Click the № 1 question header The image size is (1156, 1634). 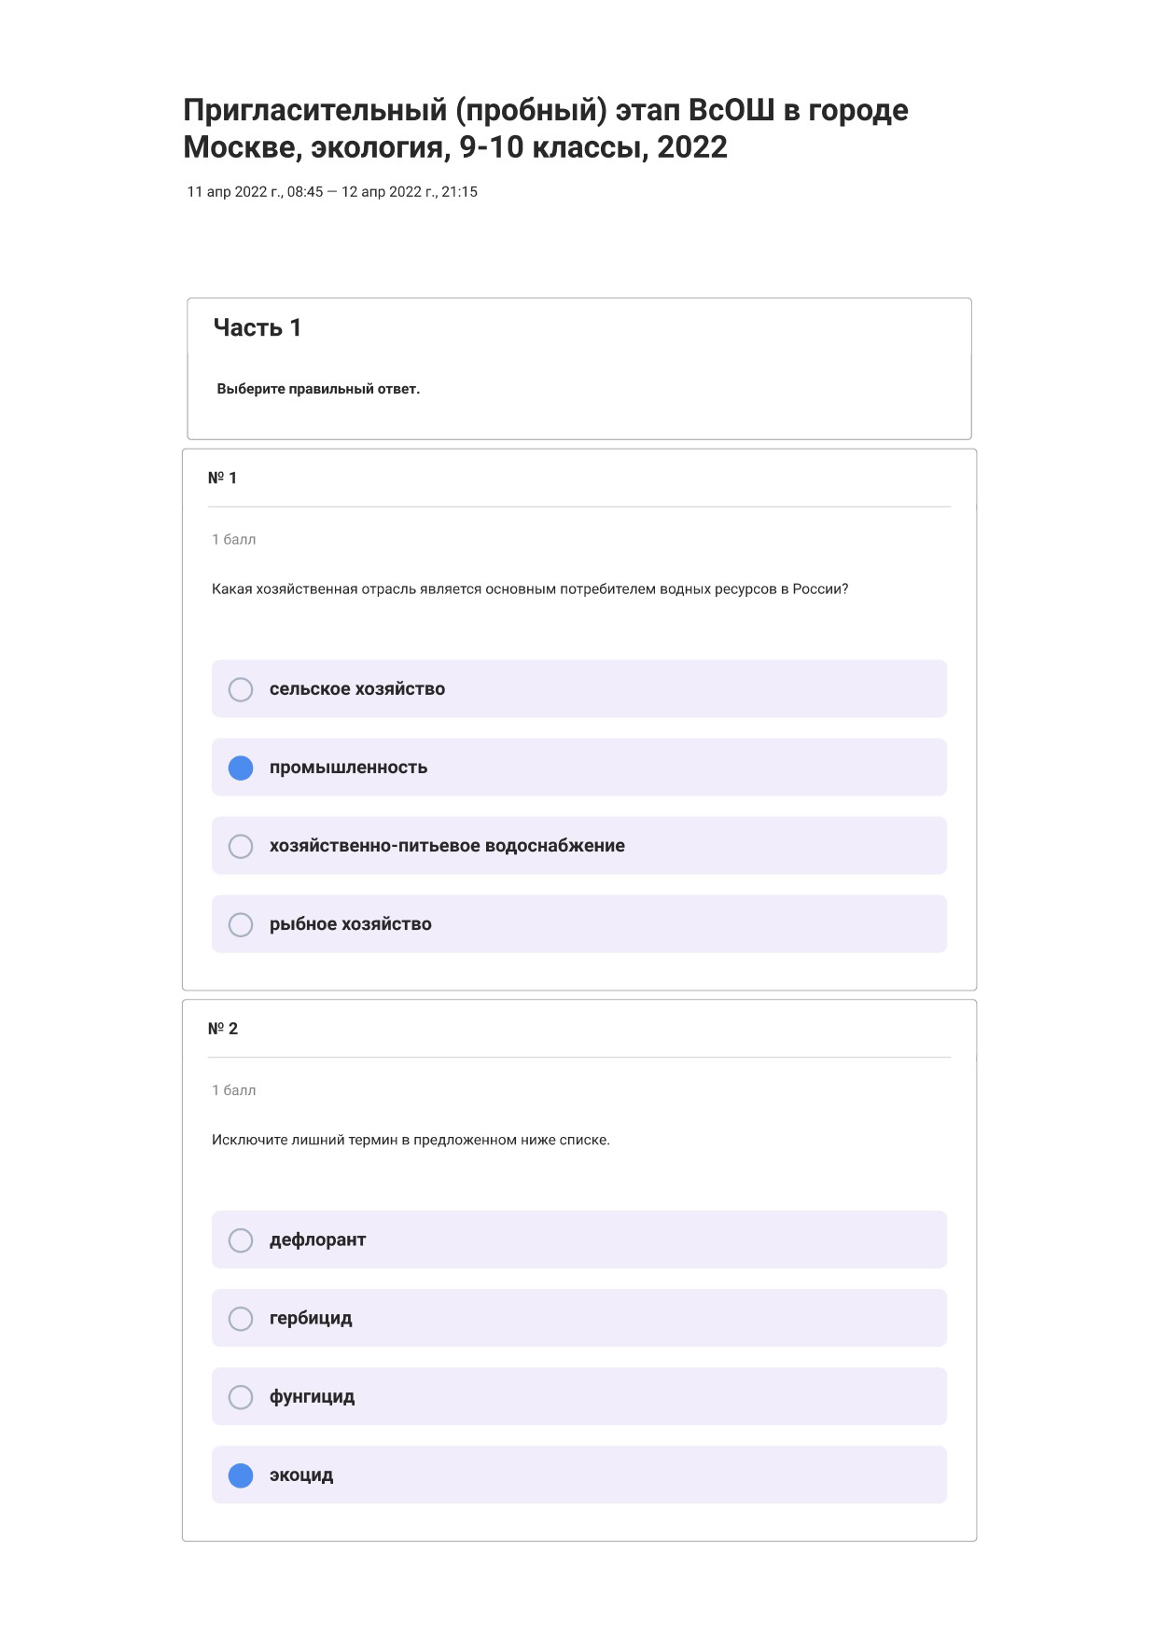[222, 478]
